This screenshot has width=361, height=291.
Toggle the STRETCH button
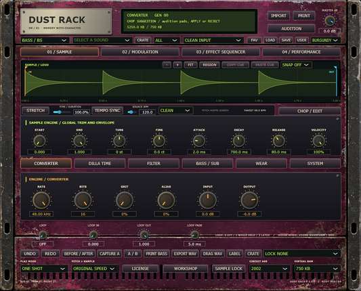point(35,111)
